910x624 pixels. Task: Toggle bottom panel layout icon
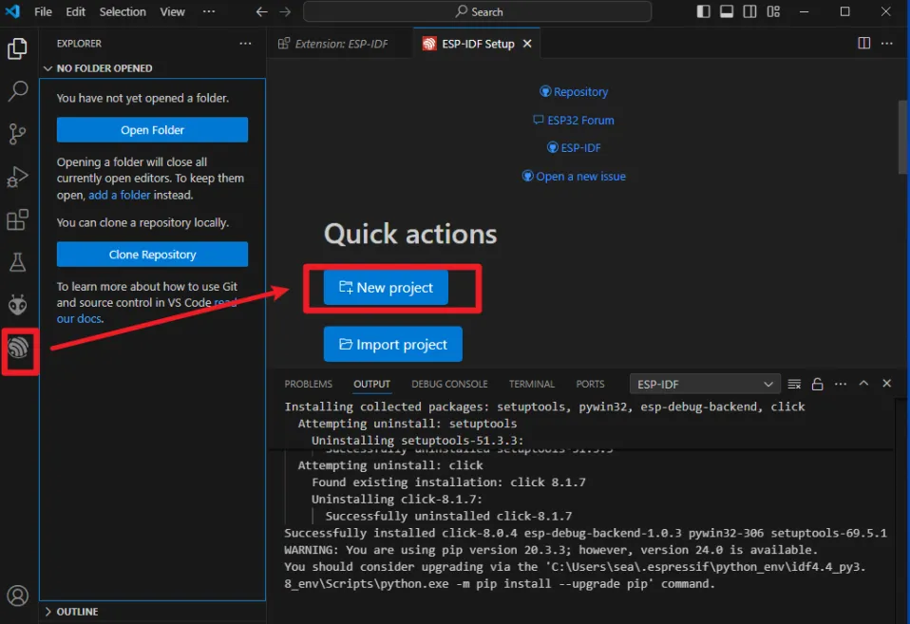coord(727,11)
